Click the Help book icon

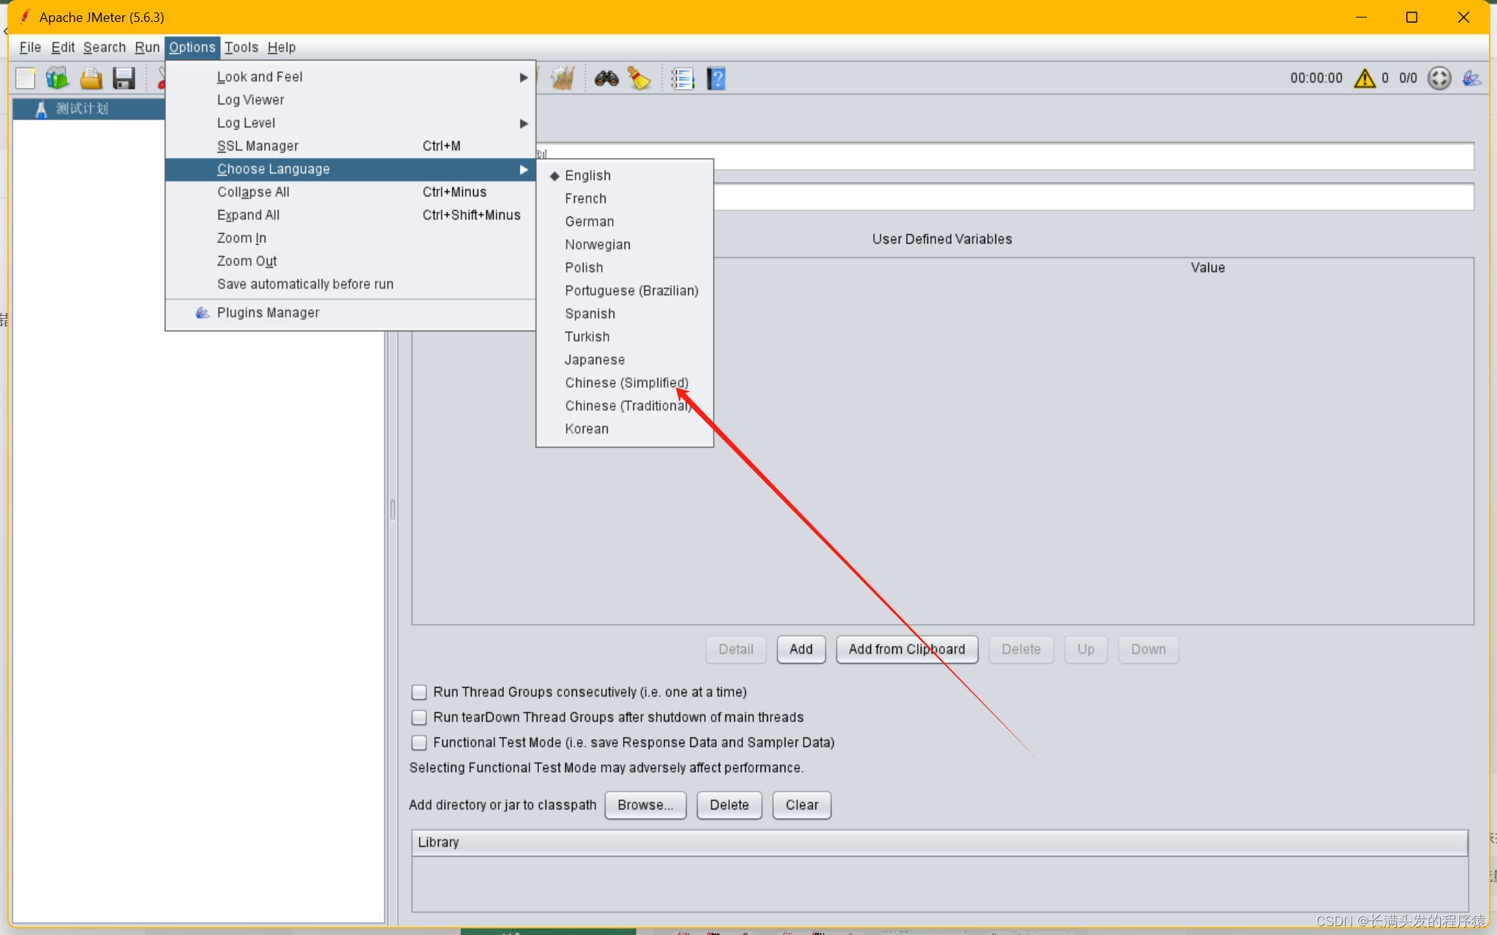pyautogui.click(x=716, y=78)
